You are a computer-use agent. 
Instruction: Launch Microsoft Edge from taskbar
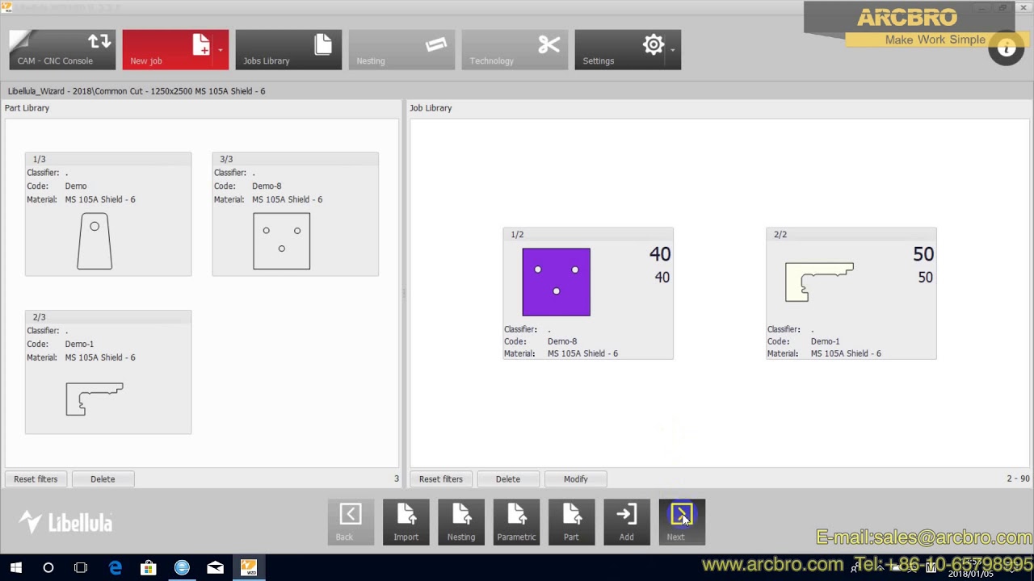[116, 568]
